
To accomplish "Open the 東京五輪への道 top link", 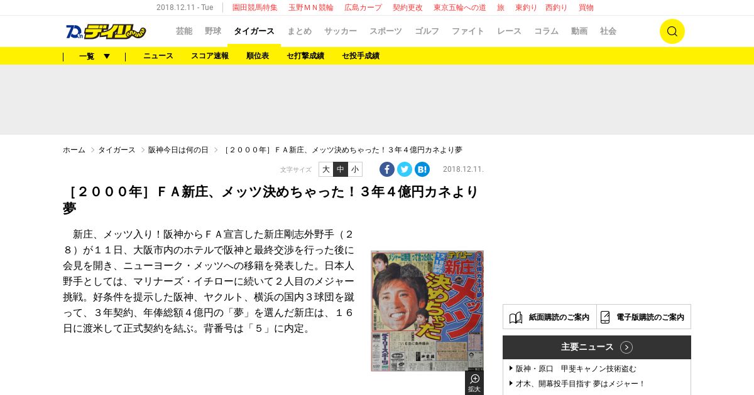I will [x=460, y=8].
